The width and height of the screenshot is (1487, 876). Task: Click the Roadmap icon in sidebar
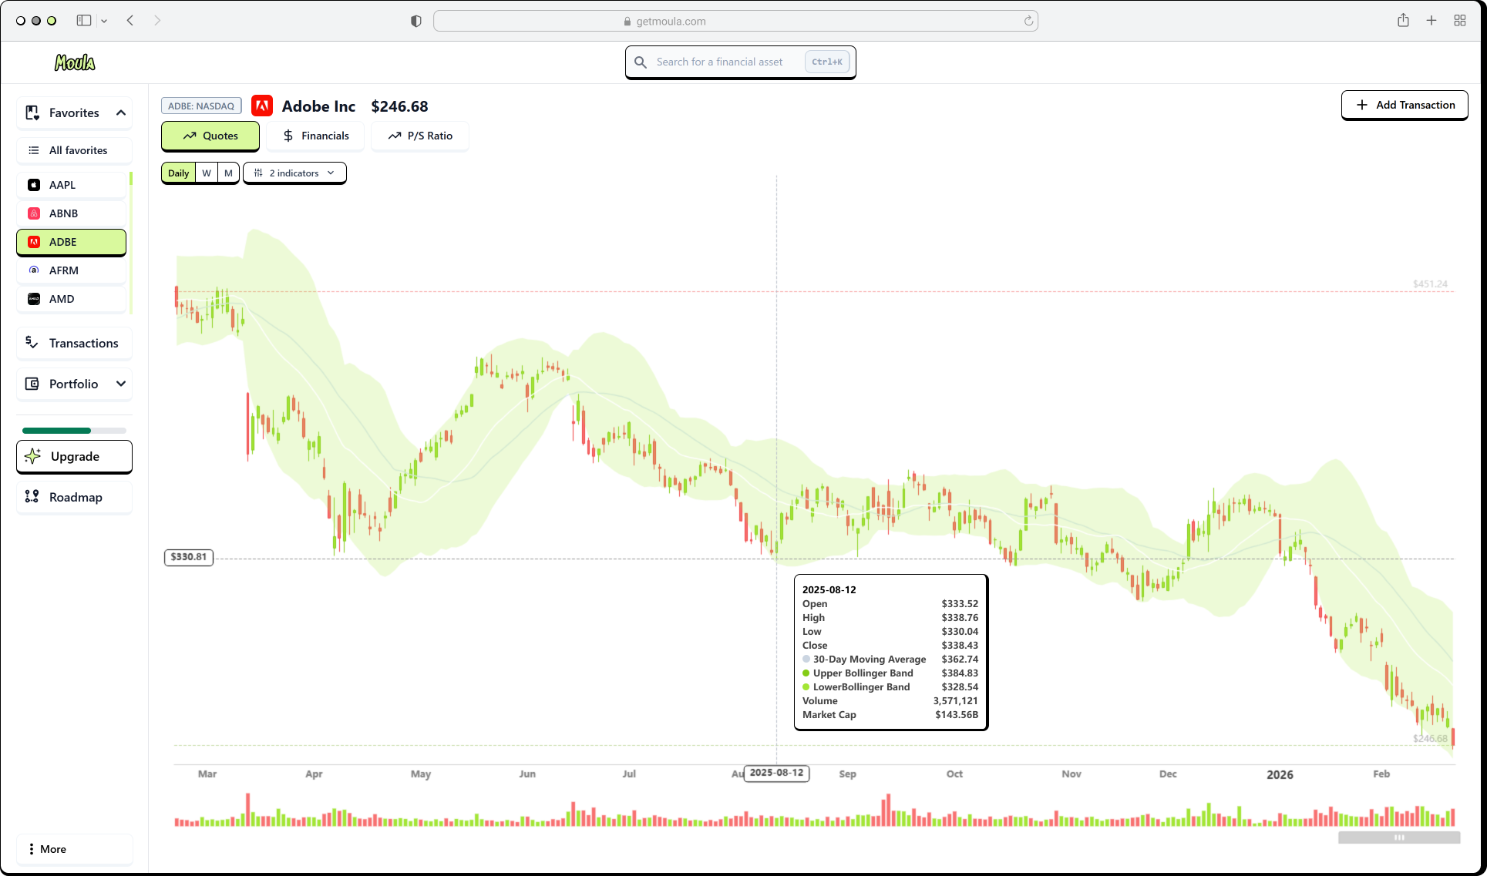coord(32,497)
